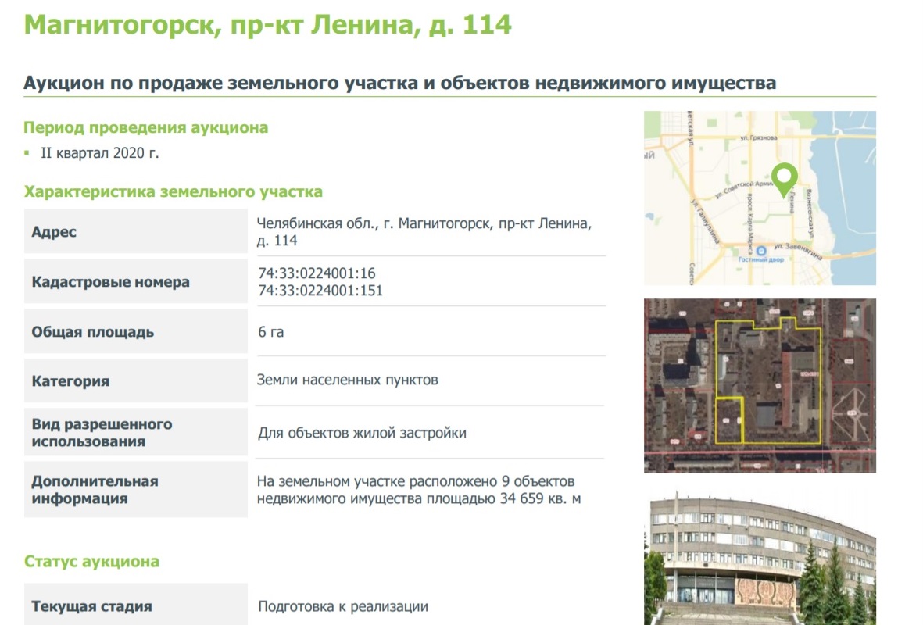Select 'Для объектов жилой застройки' value
Image resolution: width=923 pixels, height=625 pixels.
click(x=362, y=433)
